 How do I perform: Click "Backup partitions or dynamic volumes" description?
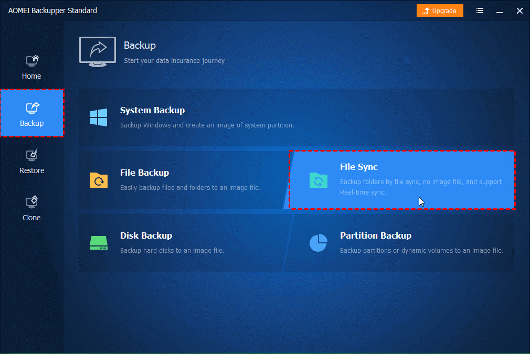[421, 250]
